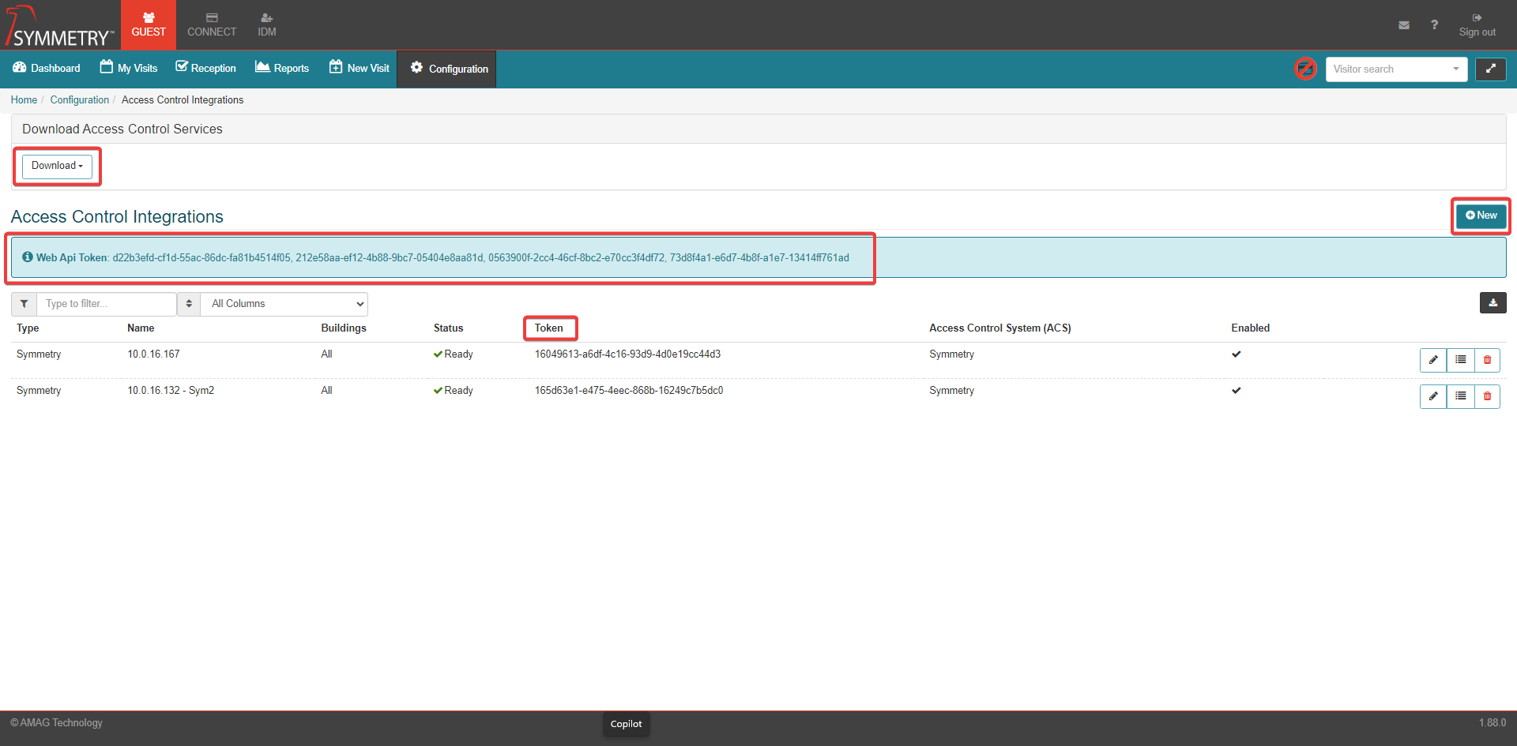Sort by the Buildings column header
The height and width of the screenshot is (746, 1517).
coord(344,328)
